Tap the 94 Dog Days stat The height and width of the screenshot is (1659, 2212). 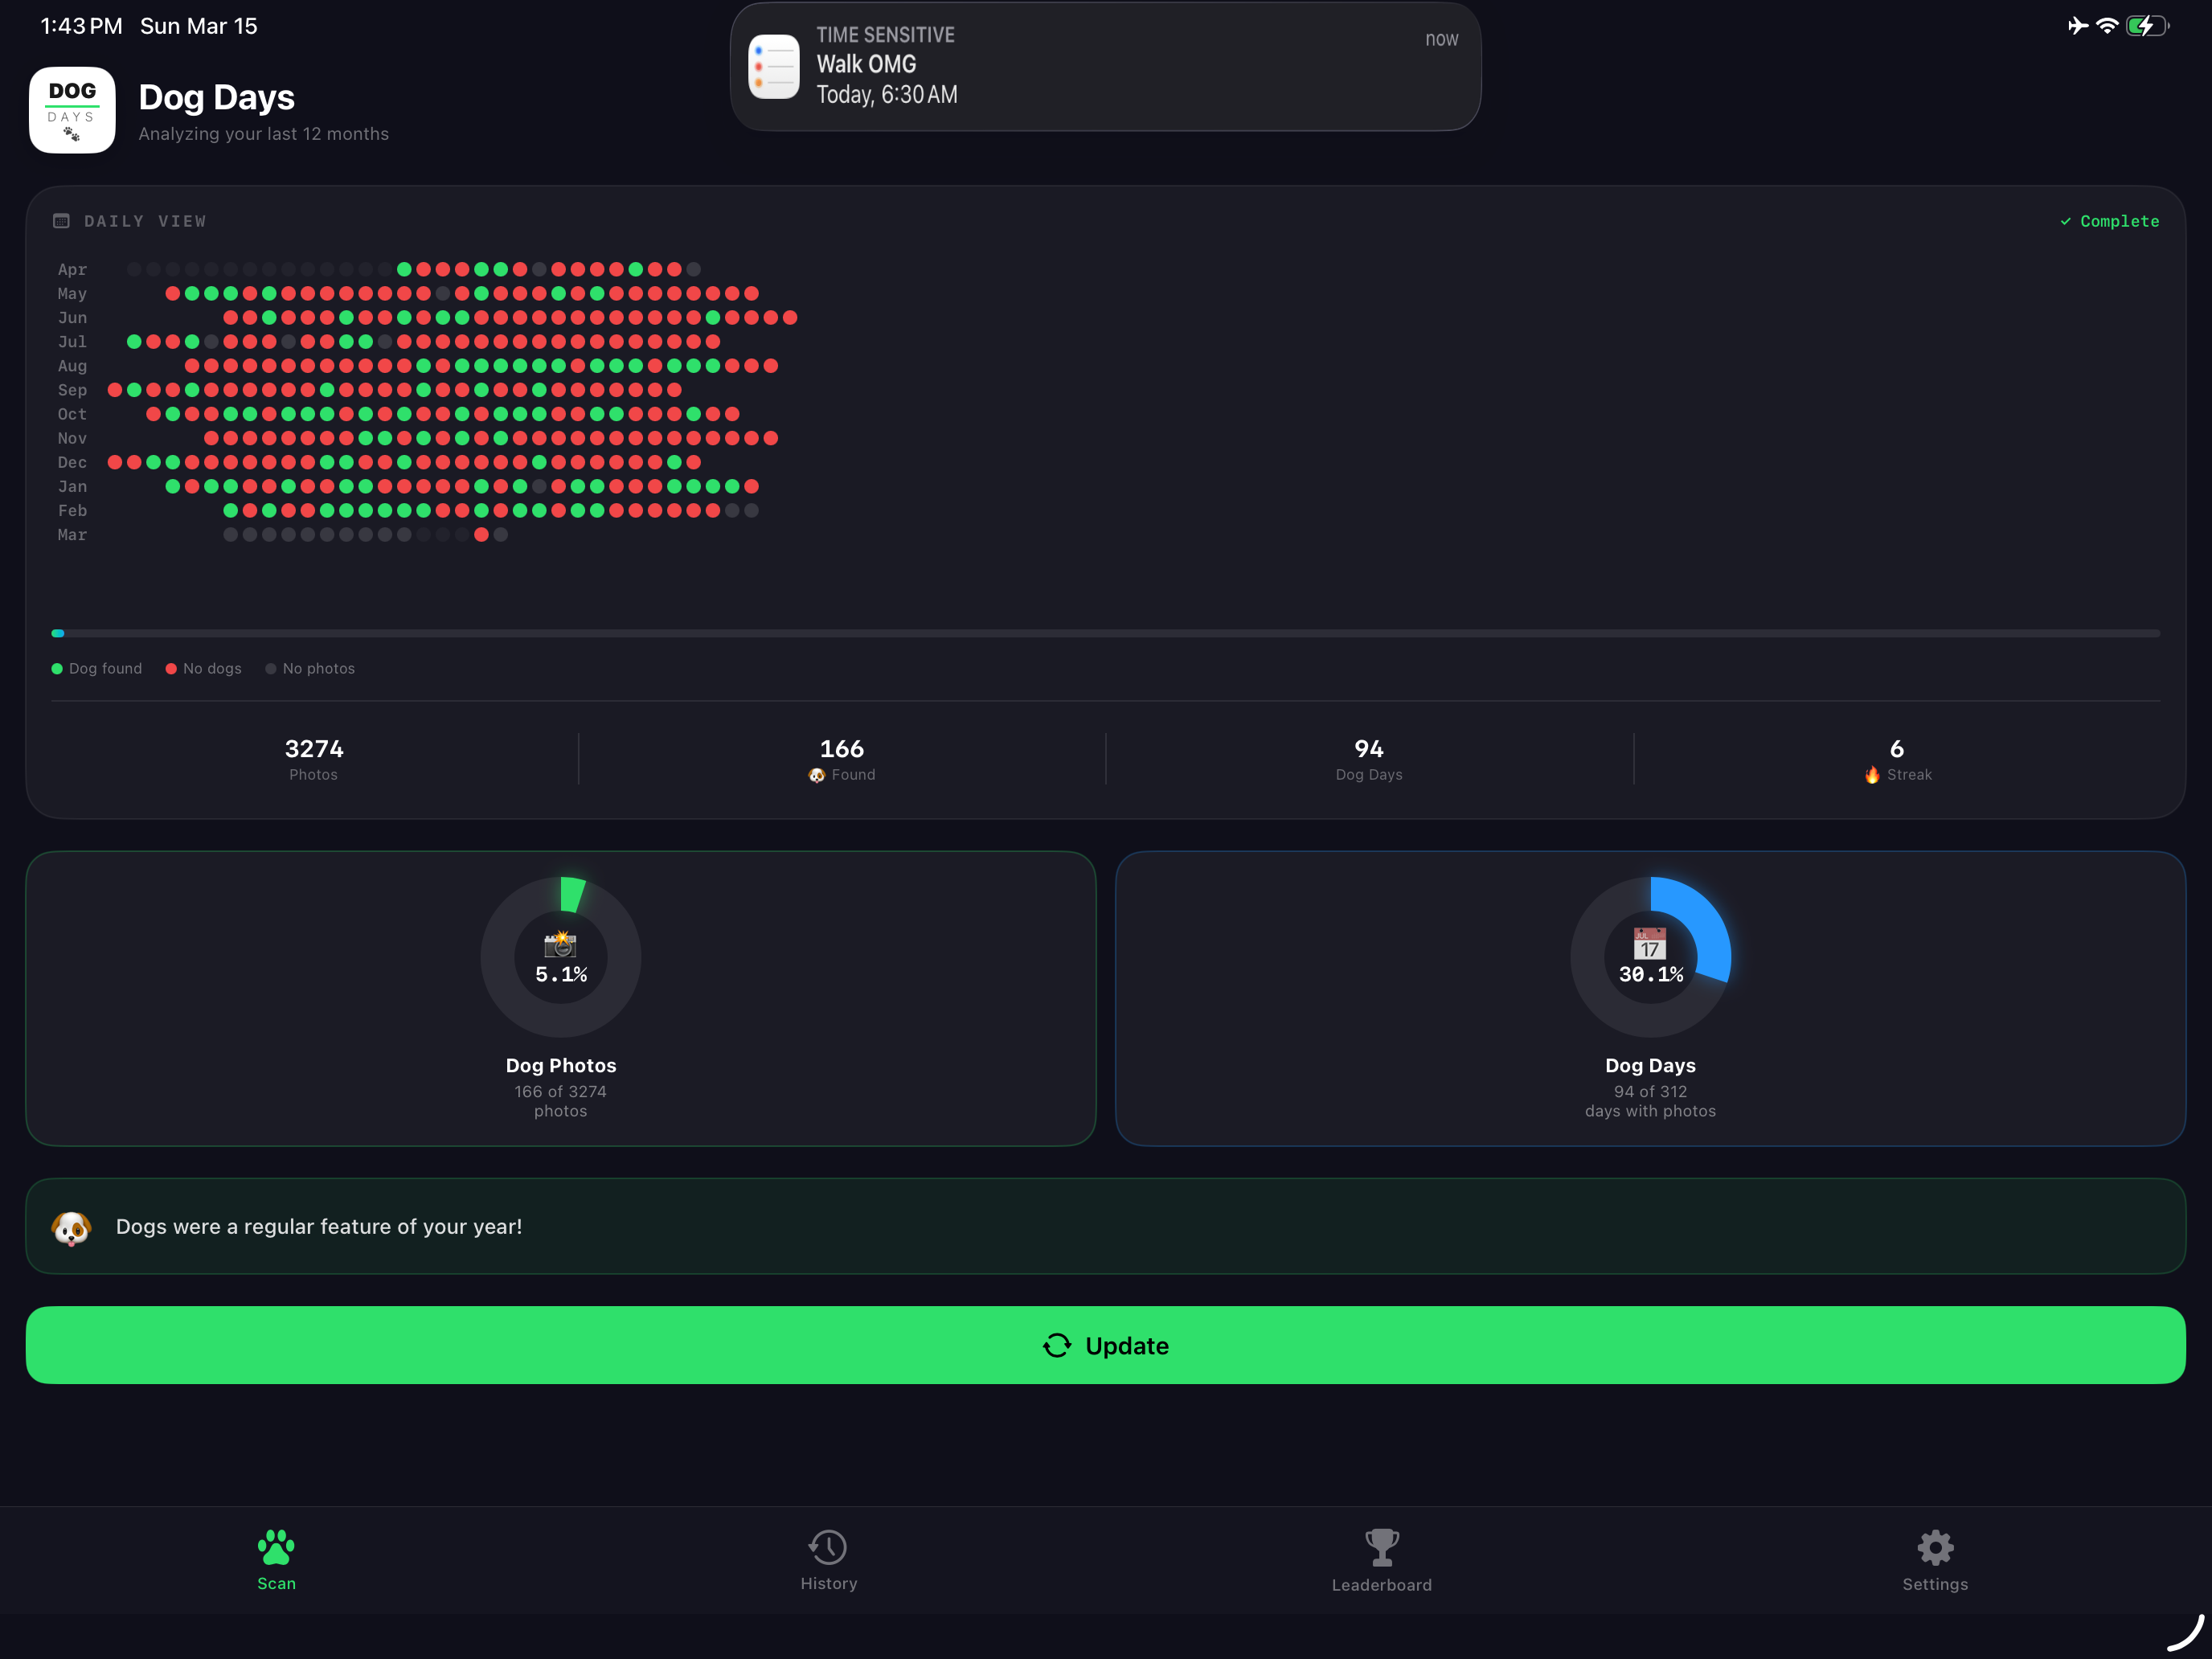point(1369,760)
